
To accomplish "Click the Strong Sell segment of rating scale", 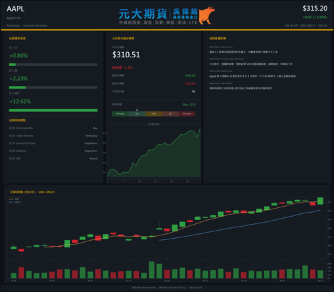I will coord(187,114).
